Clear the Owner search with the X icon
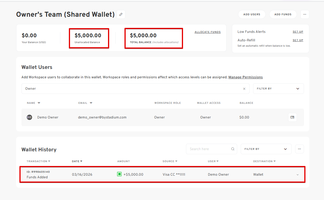This screenshot has width=324, height=200. pos(244,89)
